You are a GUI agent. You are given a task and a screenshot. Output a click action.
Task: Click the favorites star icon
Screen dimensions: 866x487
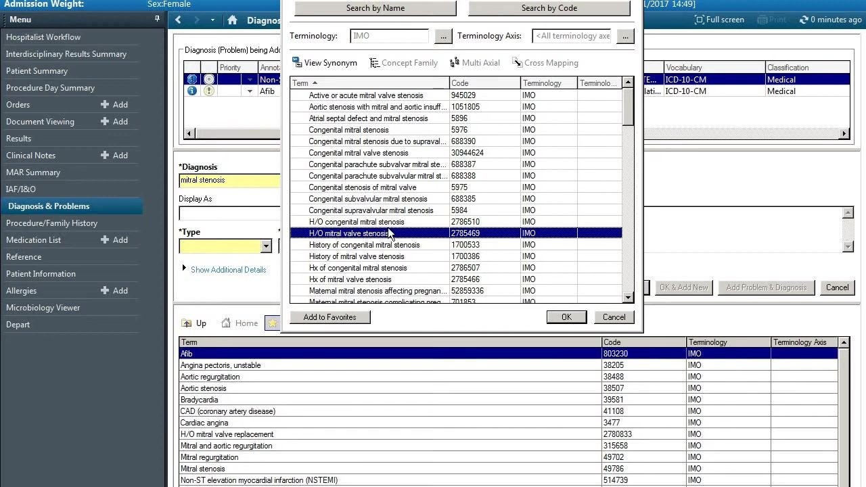tap(272, 323)
